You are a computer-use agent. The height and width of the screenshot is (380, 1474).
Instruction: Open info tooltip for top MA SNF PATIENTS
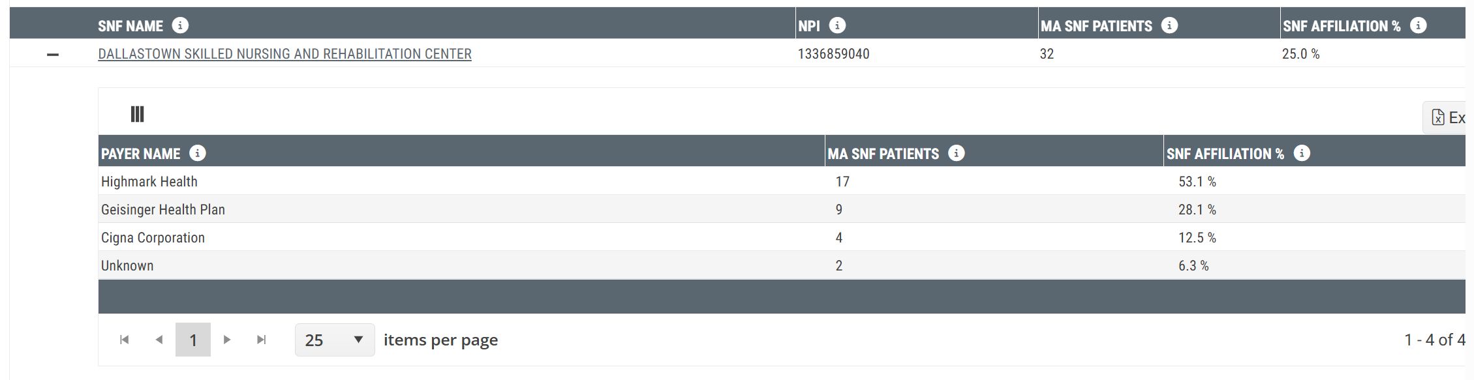(1170, 25)
